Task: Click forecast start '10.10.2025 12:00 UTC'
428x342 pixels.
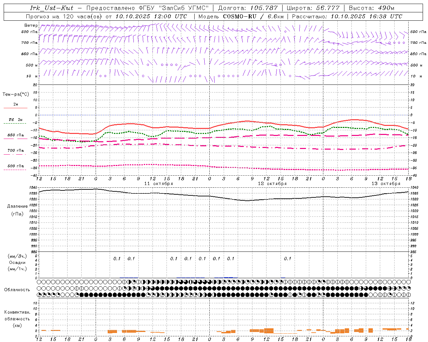Action: 151,16
